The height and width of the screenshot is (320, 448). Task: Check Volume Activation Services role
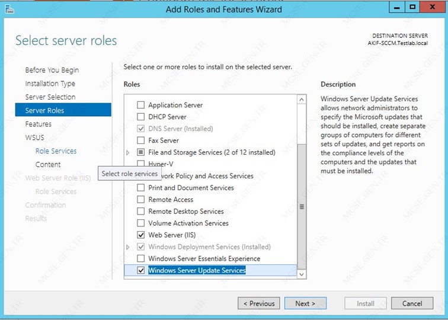click(140, 223)
